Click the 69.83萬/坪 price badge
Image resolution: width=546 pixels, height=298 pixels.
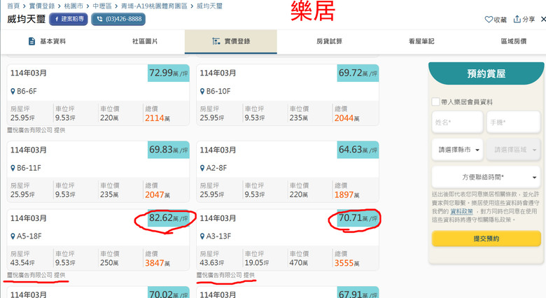tap(169, 150)
